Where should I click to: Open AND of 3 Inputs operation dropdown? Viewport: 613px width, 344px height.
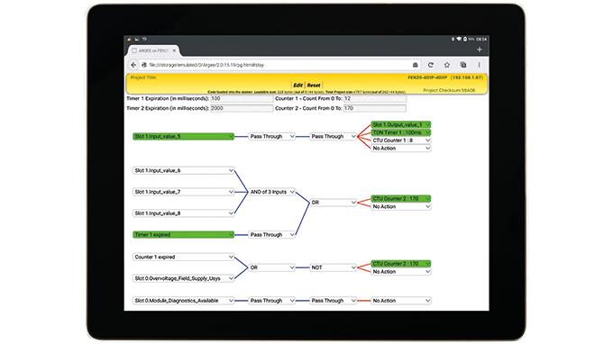coord(271,192)
